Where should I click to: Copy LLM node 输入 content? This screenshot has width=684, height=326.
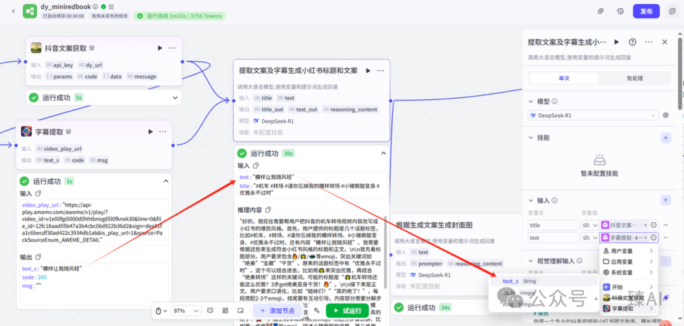(x=256, y=166)
